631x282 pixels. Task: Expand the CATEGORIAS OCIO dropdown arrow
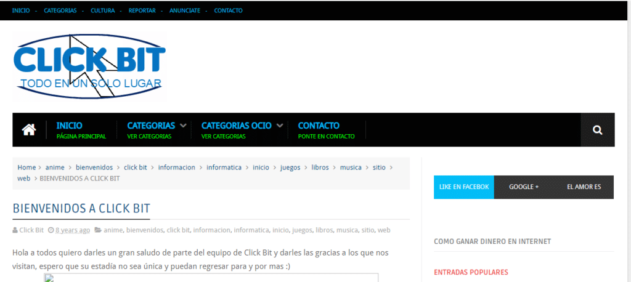(x=280, y=126)
